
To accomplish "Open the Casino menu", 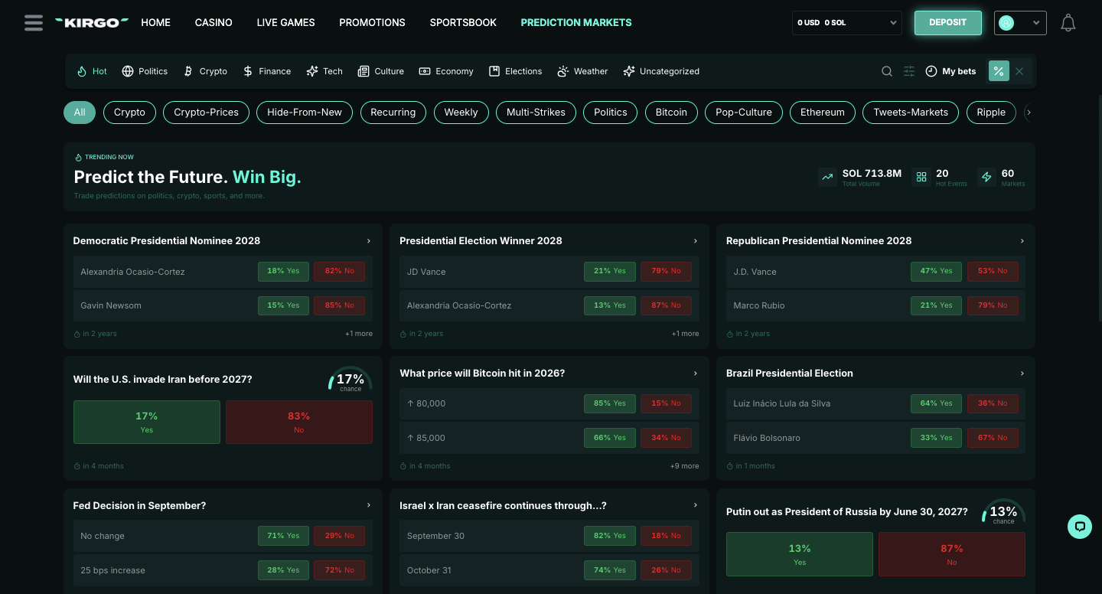I will point(214,22).
